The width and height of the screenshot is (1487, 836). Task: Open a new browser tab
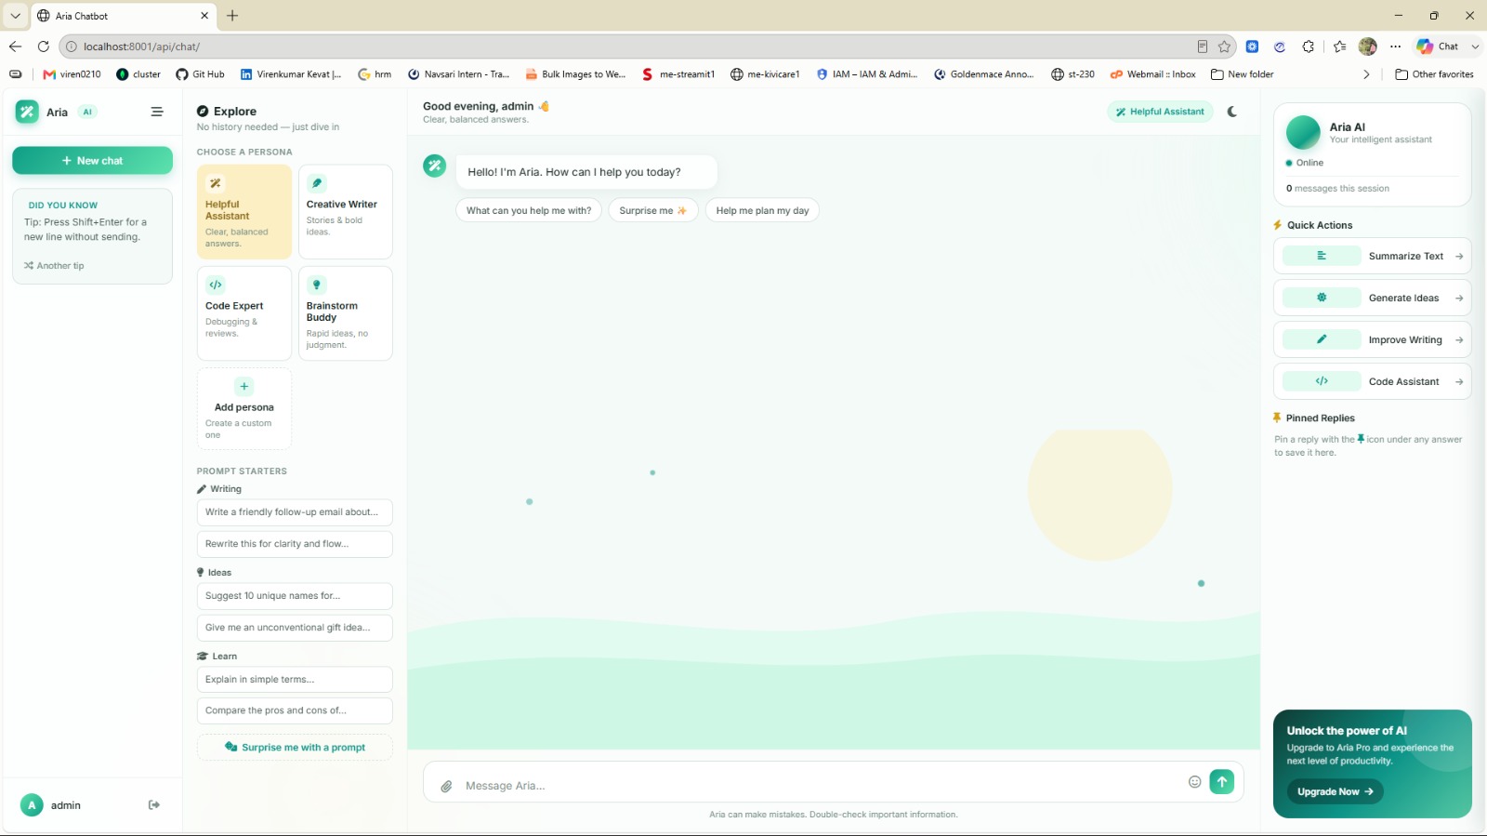[x=232, y=16]
